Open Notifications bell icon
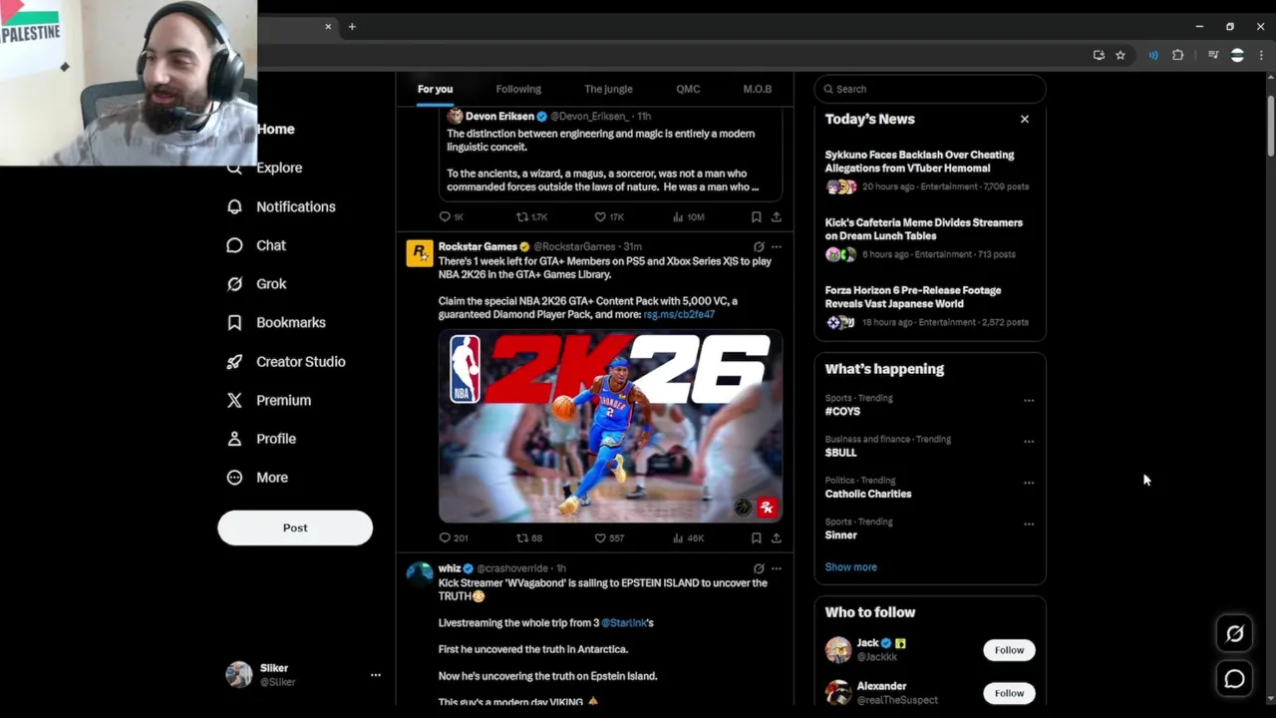 234,206
